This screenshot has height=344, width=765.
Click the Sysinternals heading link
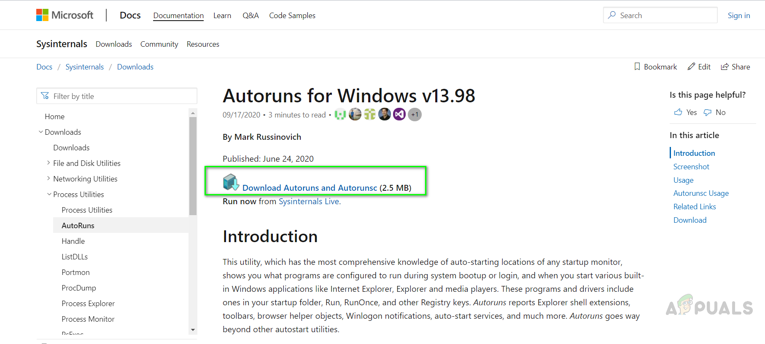(x=62, y=44)
